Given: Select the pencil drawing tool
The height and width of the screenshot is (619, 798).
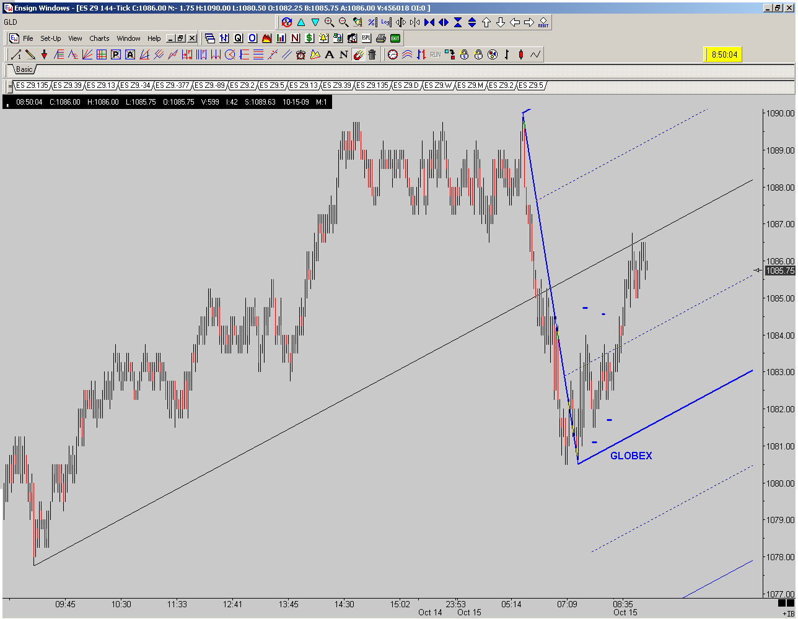Looking at the screenshot, I should click(x=30, y=54).
